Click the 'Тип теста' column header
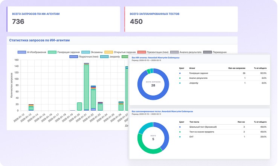278x166 pixels. [194, 122]
